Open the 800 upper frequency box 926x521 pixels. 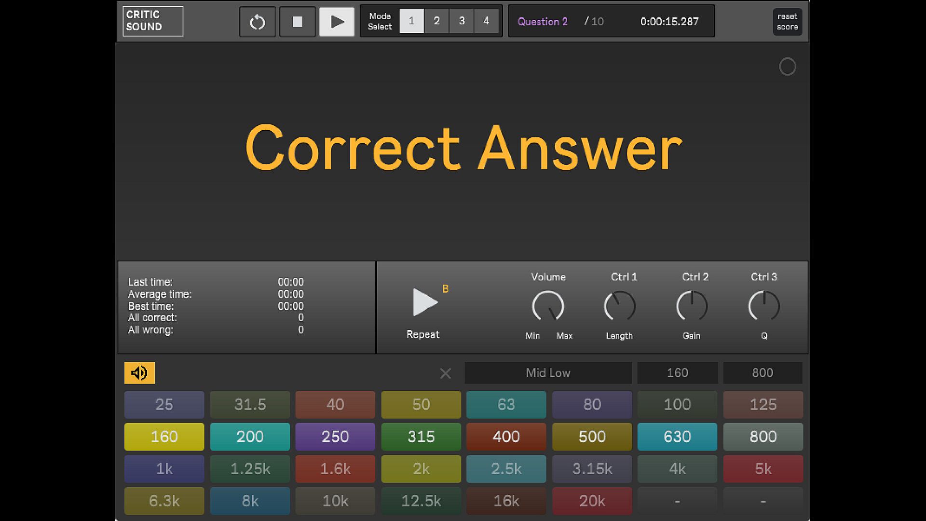(x=762, y=373)
